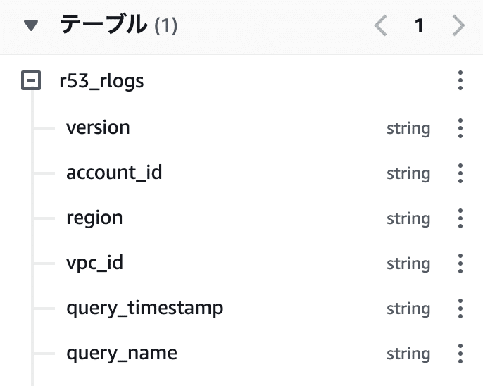Select page number 1
The height and width of the screenshot is (386, 483).
pos(419,25)
